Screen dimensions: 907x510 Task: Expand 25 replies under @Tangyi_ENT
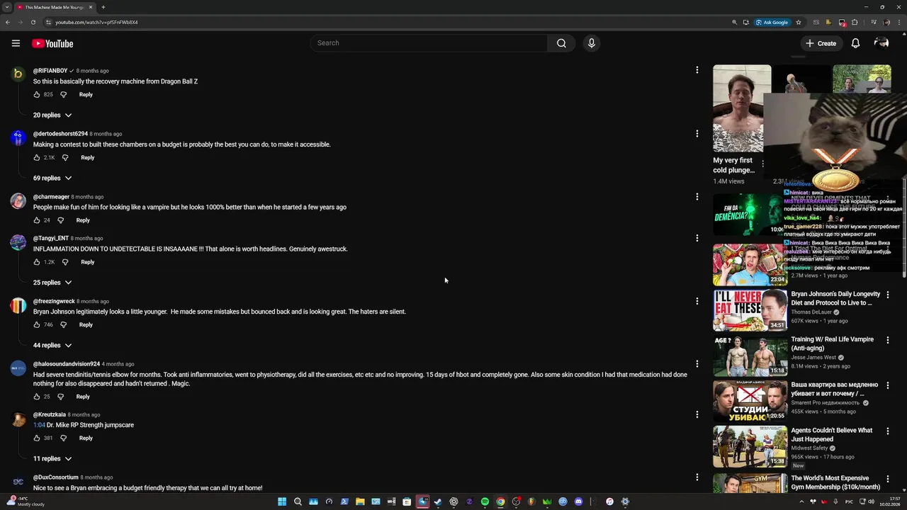pos(52,283)
